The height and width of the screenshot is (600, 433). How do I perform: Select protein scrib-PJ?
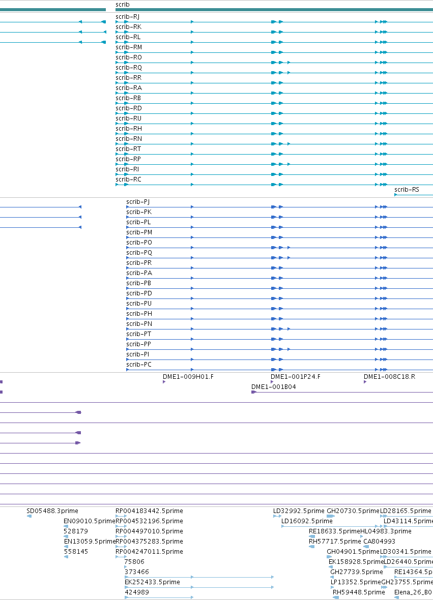click(138, 202)
